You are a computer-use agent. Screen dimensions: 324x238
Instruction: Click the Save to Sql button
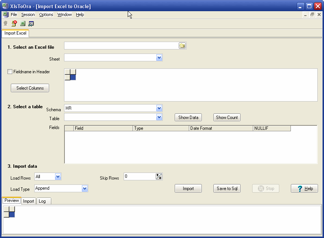(x=227, y=189)
